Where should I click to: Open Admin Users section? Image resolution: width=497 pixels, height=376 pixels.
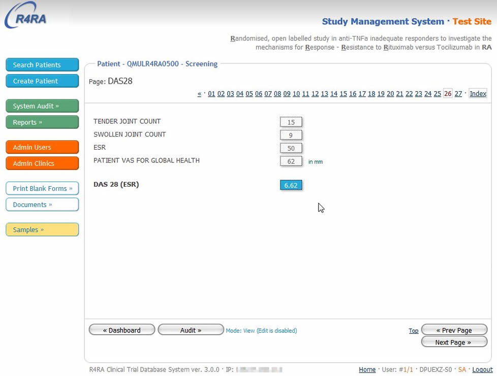point(42,147)
